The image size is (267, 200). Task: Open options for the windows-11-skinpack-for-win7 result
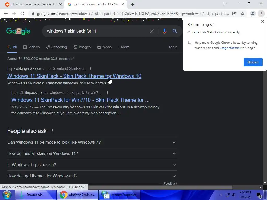point(107,93)
